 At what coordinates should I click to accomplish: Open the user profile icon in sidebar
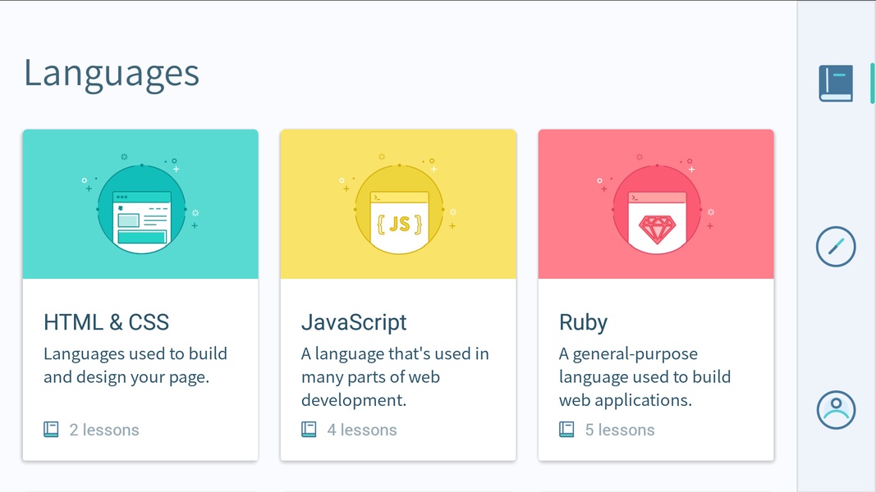point(836,410)
